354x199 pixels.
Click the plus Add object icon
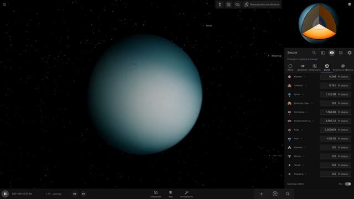click(x=261, y=193)
